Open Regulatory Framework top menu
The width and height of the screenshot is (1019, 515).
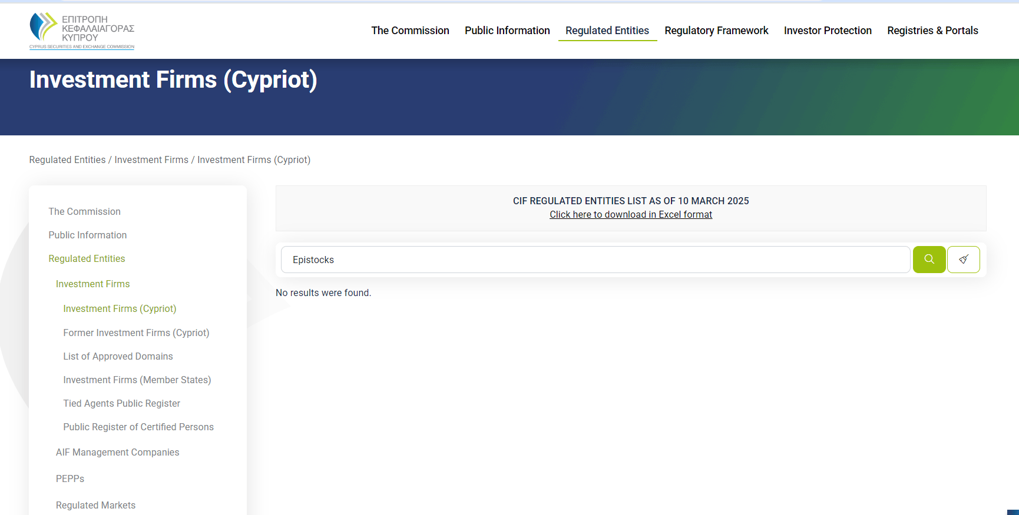point(716,31)
